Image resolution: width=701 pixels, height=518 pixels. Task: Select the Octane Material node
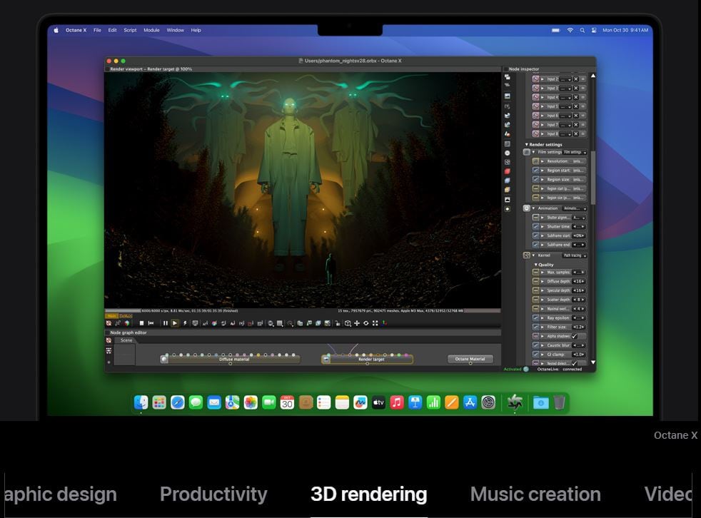(470, 359)
